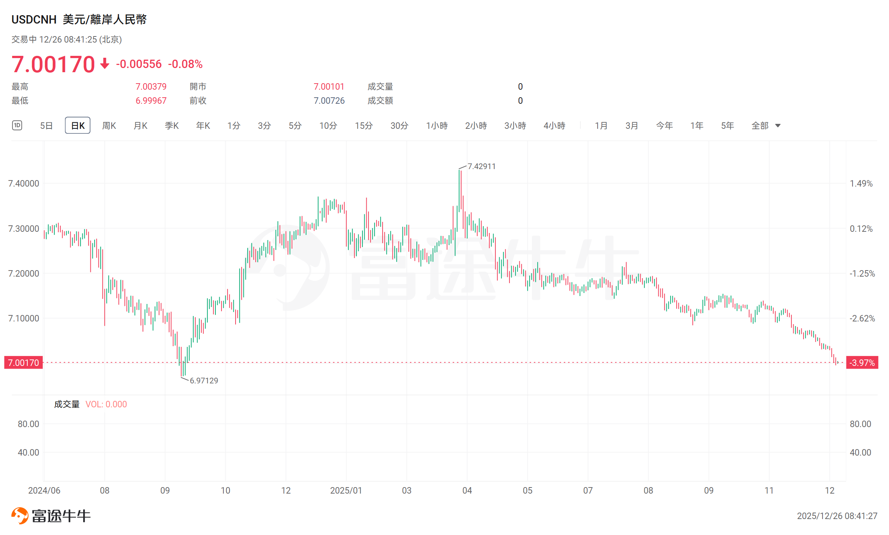This screenshot has height=535, width=889.
Task: Choose the 年K yearly chart tab
Action: pyautogui.click(x=203, y=126)
